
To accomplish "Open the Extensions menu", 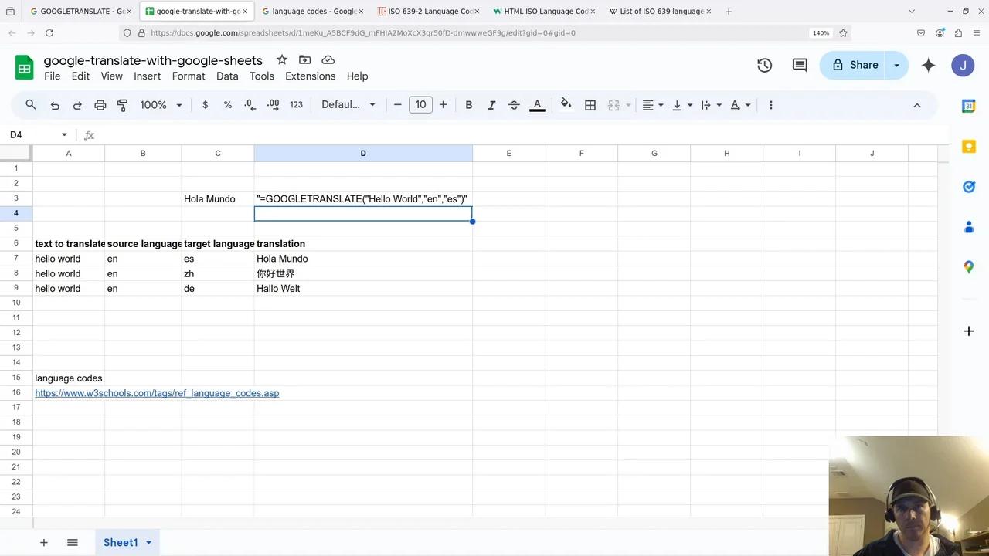I will (310, 76).
